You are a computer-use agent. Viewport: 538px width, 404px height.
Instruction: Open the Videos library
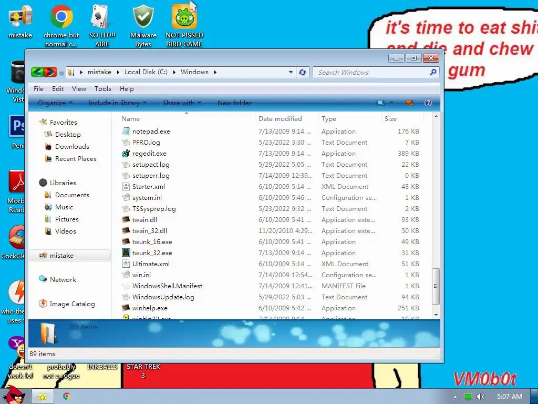(60, 231)
